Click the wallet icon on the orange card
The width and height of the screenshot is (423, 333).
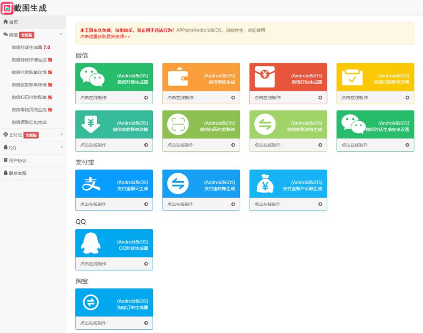coord(178,77)
